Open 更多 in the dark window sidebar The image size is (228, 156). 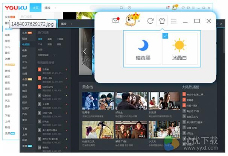click(25, 120)
